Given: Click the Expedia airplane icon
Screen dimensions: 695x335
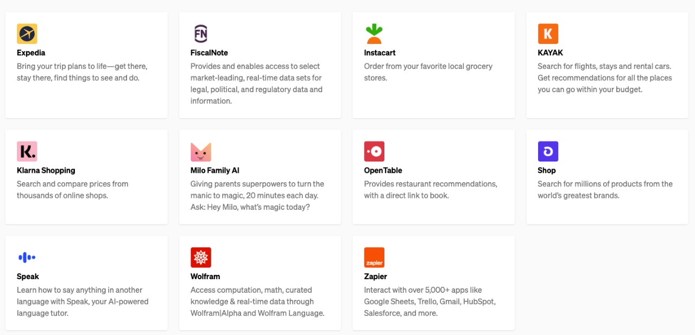Looking at the screenshot, I should coord(27,34).
